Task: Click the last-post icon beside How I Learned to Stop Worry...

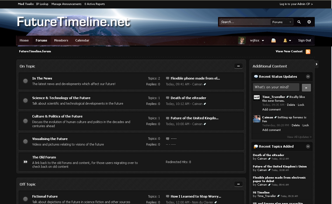Action: pyautogui.click(x=167, y=196)
